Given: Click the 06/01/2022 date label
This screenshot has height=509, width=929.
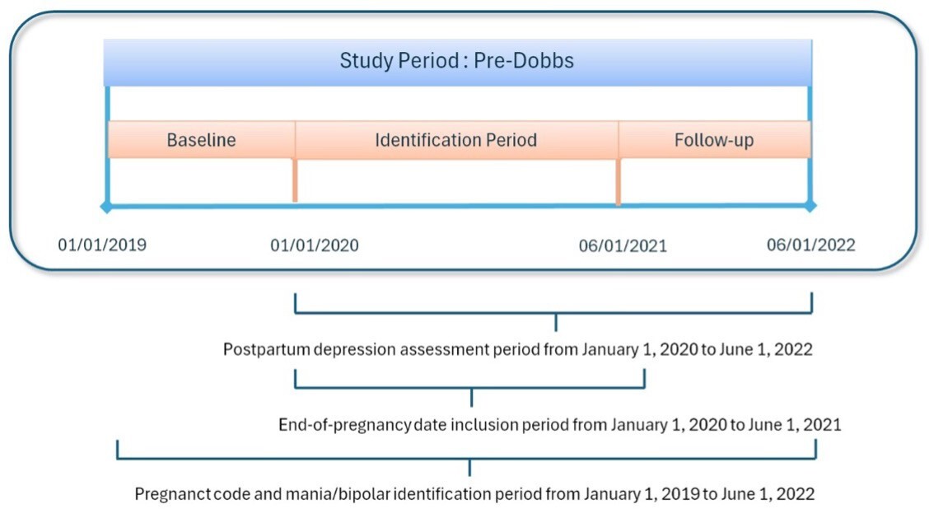Looking at the screenshot, I should pyautogui.click(x=810, y=245).
